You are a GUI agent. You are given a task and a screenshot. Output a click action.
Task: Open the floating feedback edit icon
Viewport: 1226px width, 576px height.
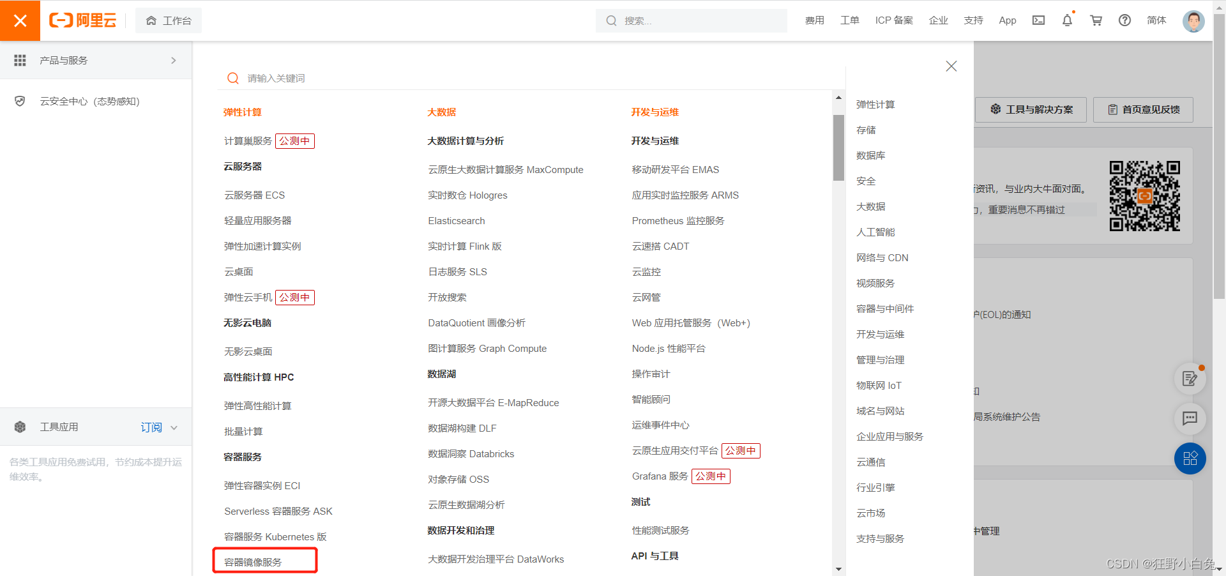(x=1190, y=379)
